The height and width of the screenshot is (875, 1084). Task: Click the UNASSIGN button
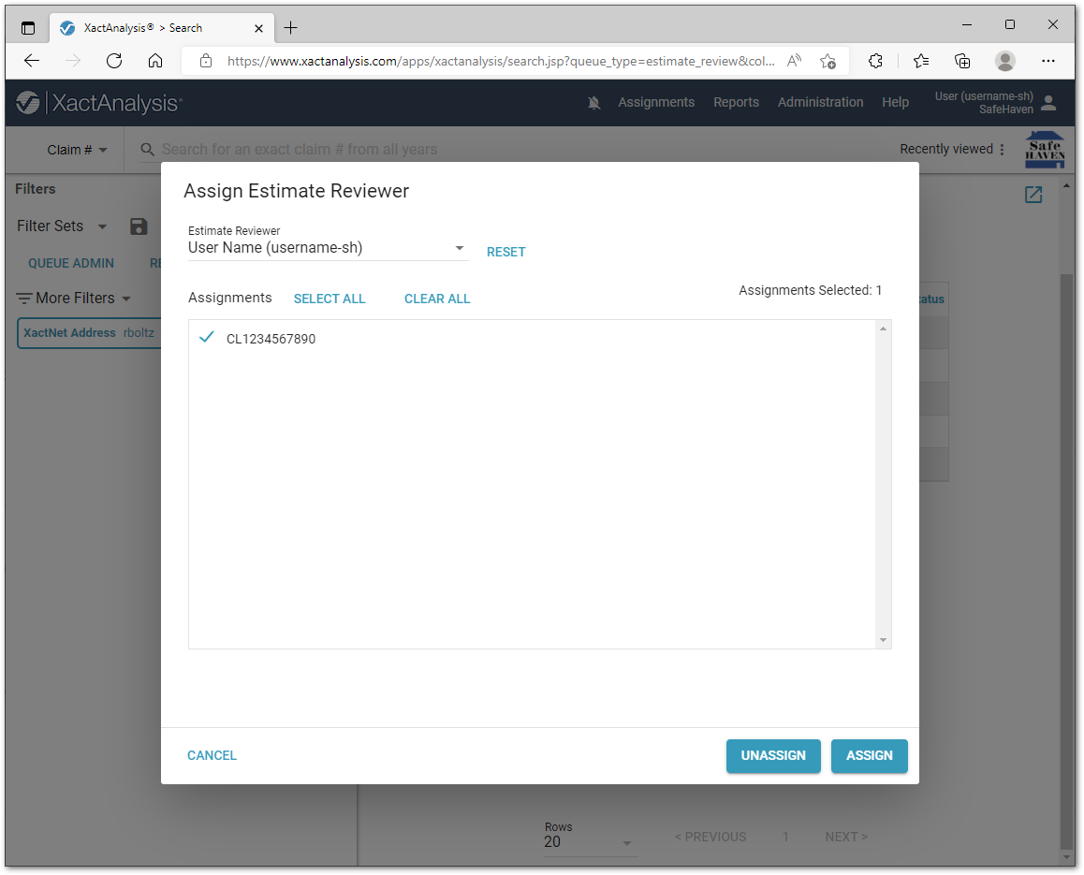773,756
